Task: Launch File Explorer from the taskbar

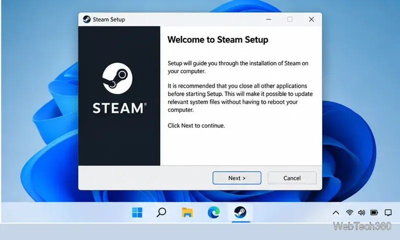Action: 187,212
